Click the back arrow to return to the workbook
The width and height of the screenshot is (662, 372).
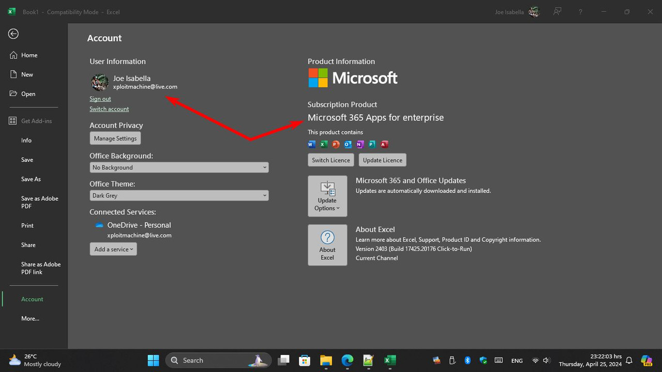[13, 34]
